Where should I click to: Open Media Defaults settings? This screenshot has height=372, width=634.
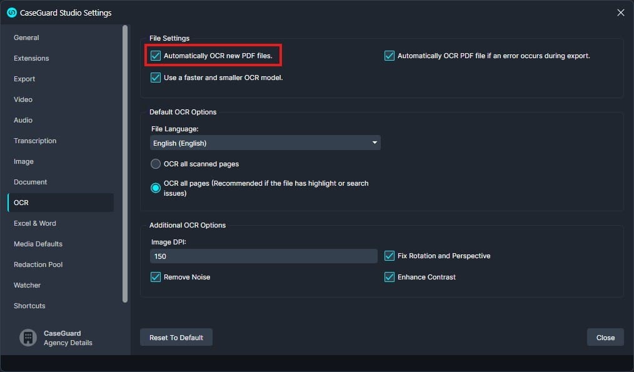(x=38, y=244)
